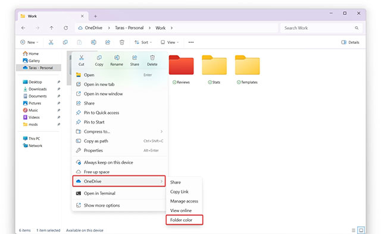Close the Work tab
381x234 pixels.
tap(82, 16)
